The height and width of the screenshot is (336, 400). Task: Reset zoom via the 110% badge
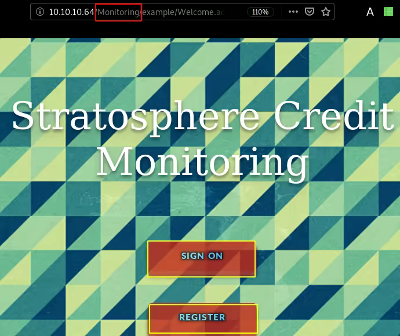pos(261,12)
